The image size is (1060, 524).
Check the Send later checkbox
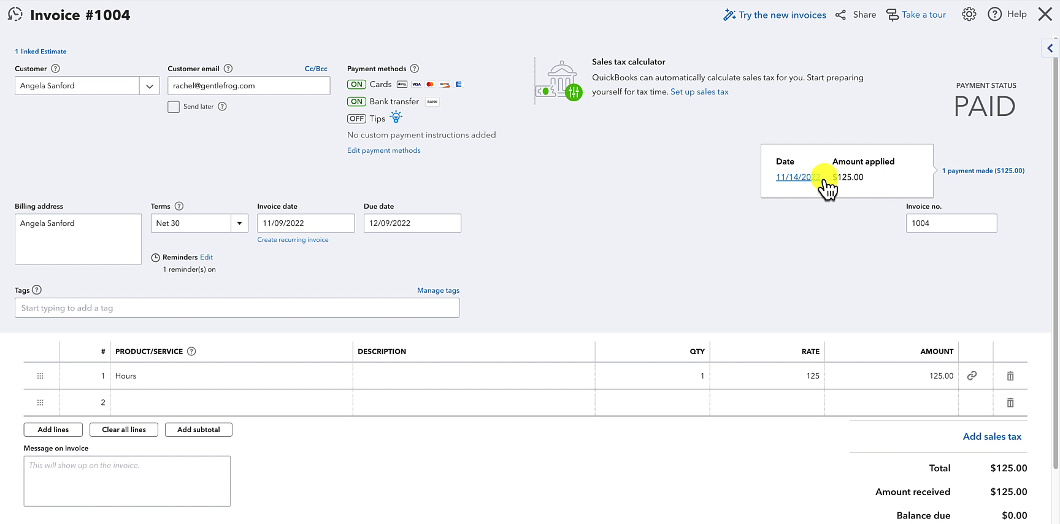coord(174,107)
